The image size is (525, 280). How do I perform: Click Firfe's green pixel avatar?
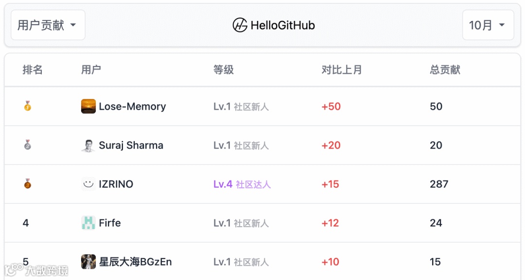tap(88, 223)
